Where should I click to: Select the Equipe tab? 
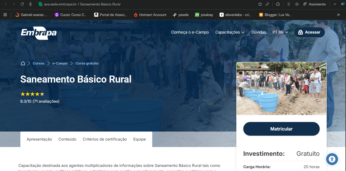point(139,139)
